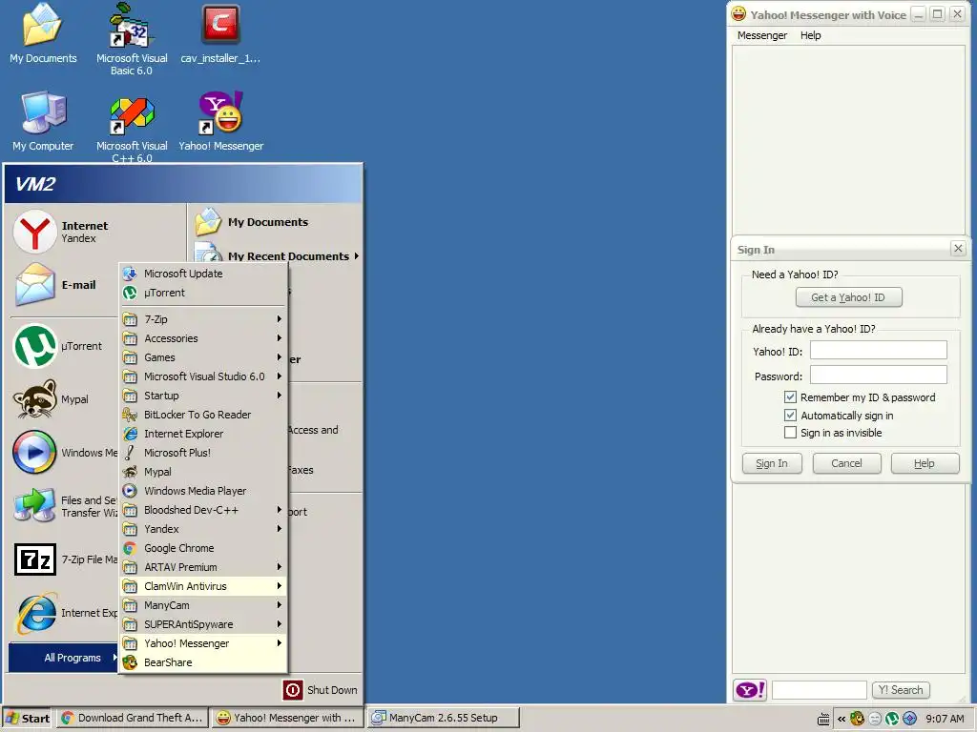This screenshot has height=732, width=977.
Task: Open Windows Media Player in All Programs
Action: (x=203, y=491)
